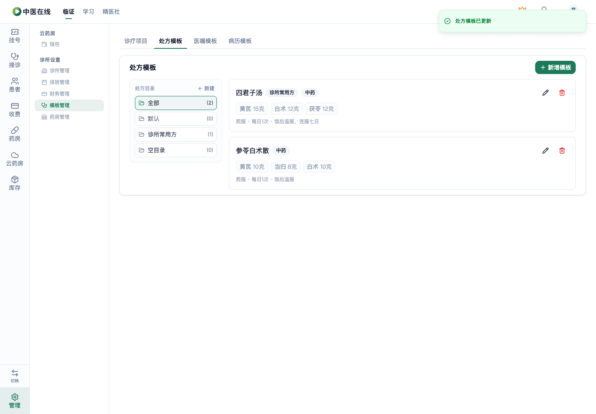Click 新建 to create a prescription directory
Viewport: 596px width, 414px height.
206,89
